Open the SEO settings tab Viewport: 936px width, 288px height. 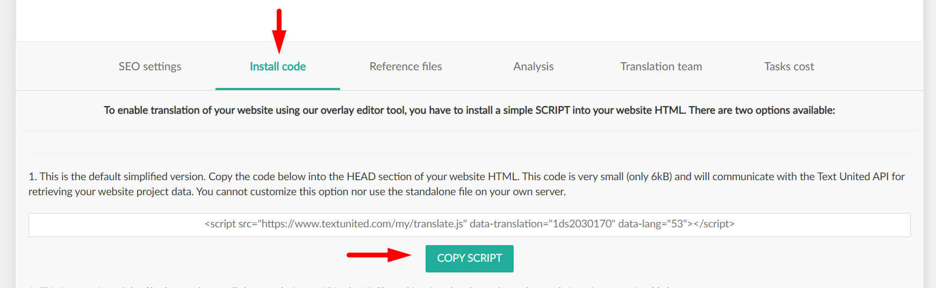point(150,67)
